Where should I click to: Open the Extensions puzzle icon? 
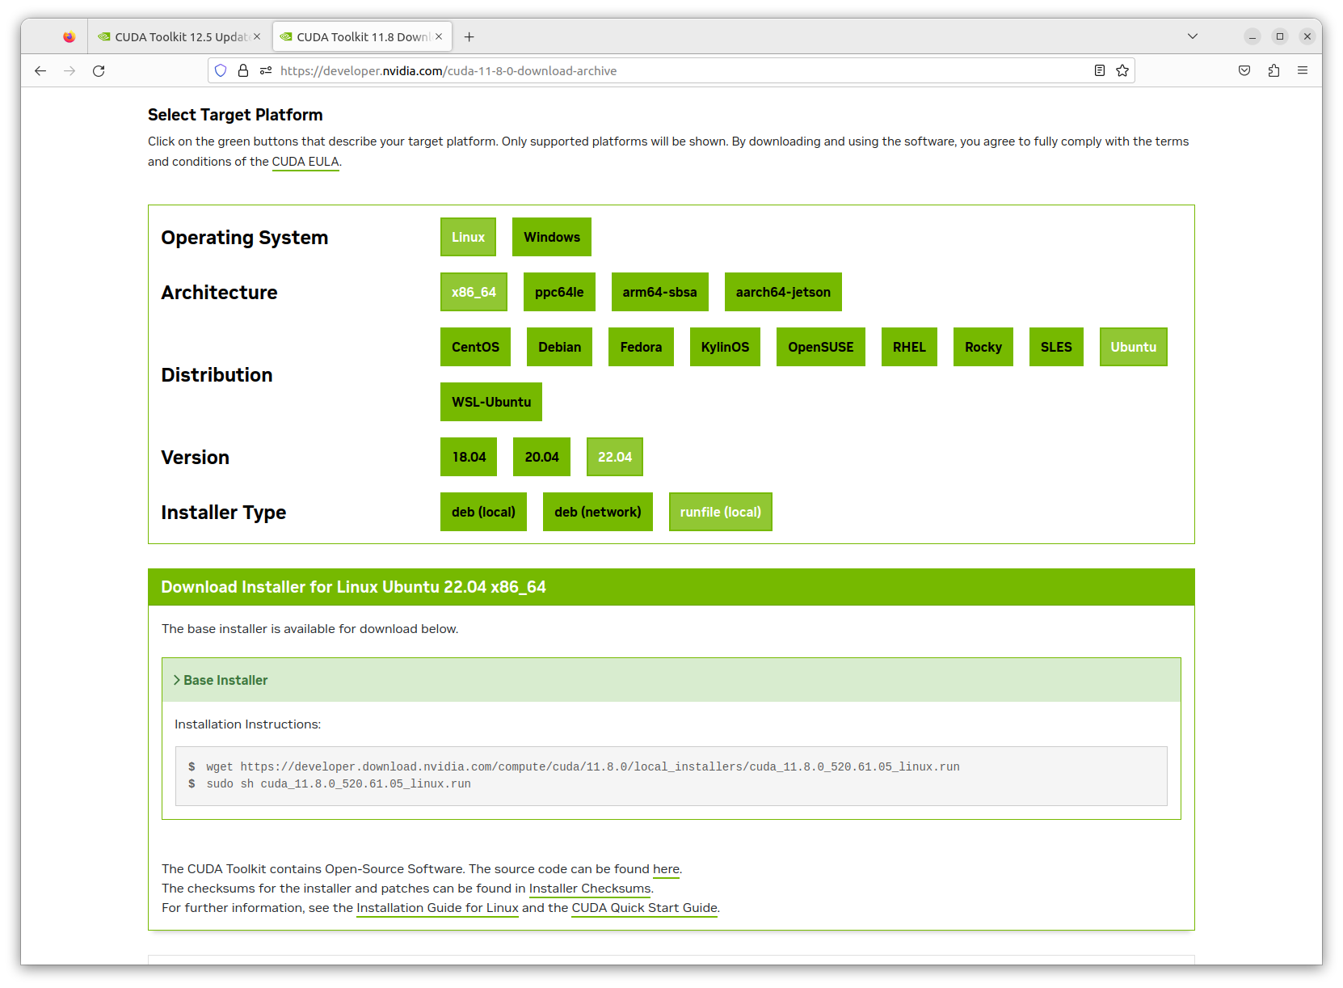1274,71
